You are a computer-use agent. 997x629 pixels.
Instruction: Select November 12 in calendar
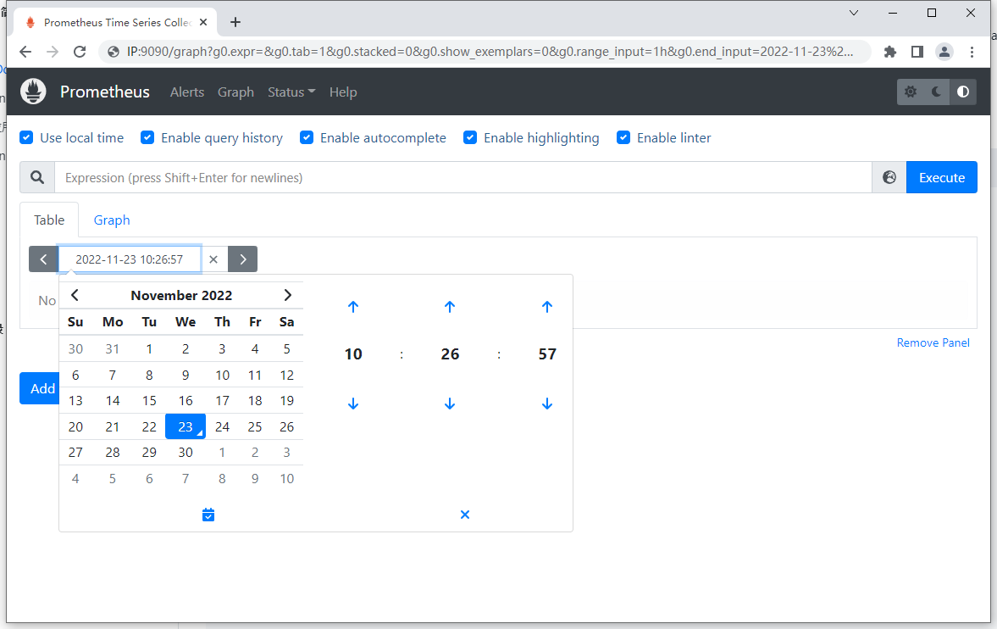[x=287, y=375]
